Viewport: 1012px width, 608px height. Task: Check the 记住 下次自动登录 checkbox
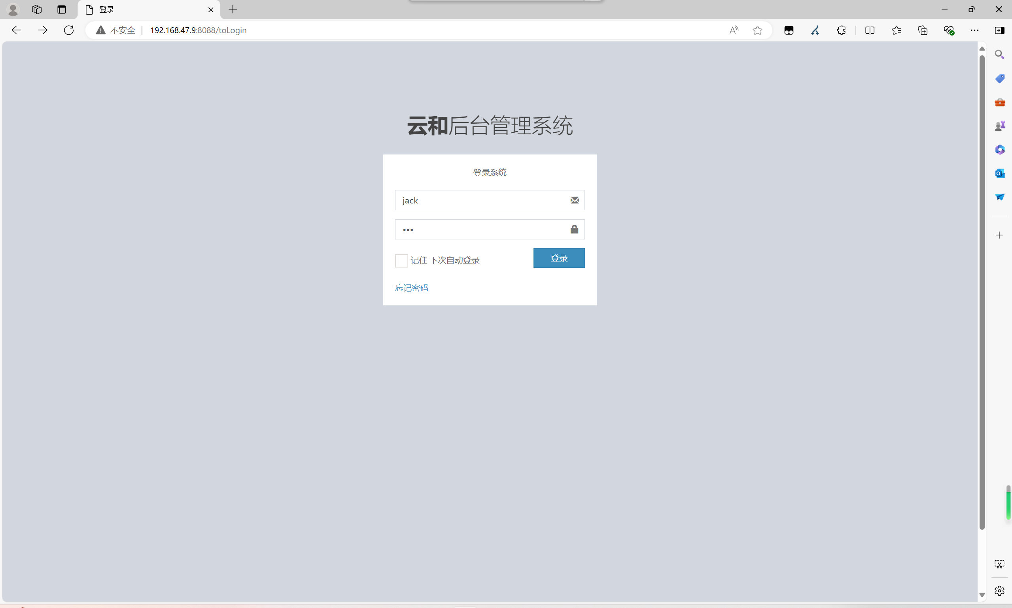(x=401, y=261)
